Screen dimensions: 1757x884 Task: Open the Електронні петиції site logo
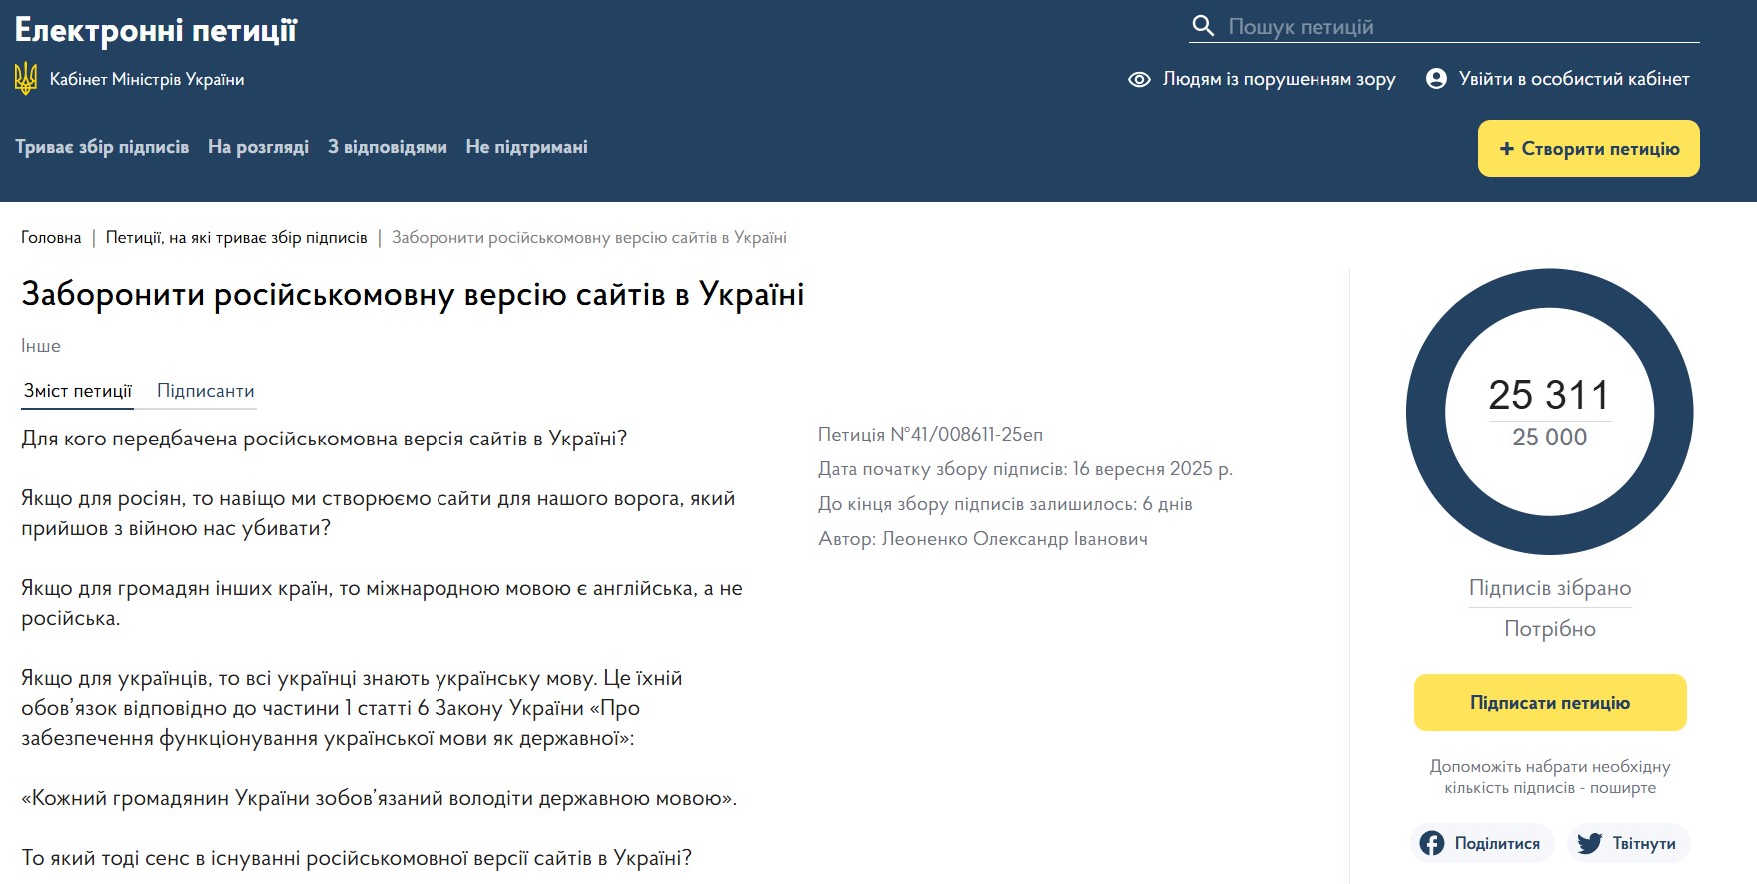pos(156,31)
